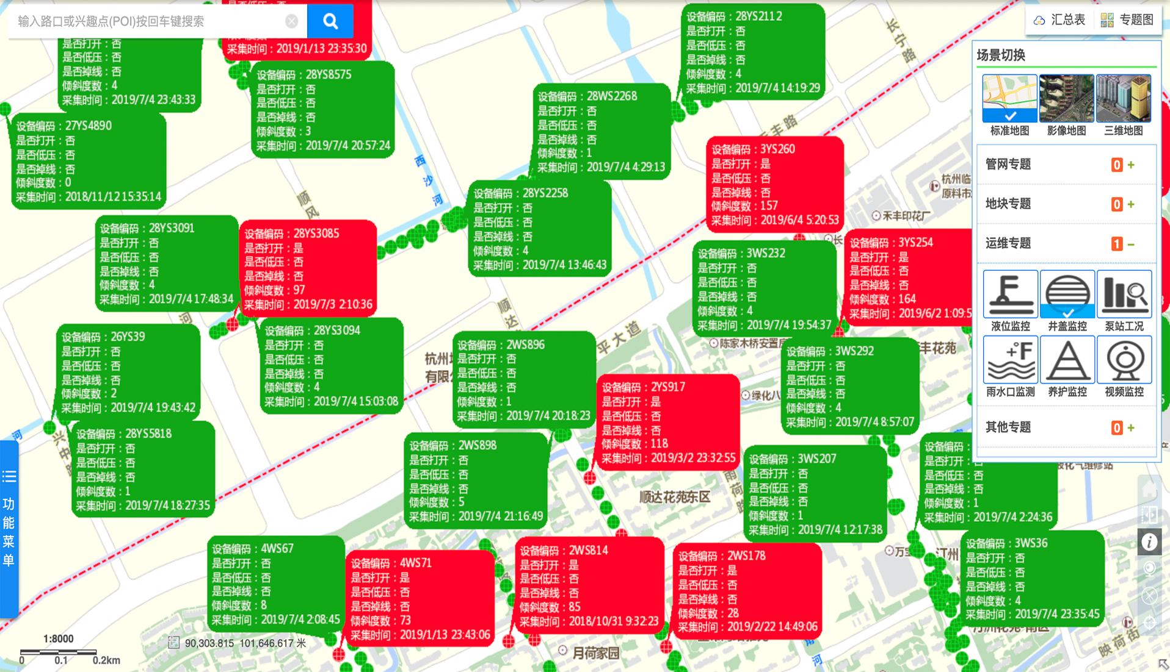Expand the 地块专题 section with plus
Image resolution: width=1170 pixels, height=672 pixels.
point(1131,204)
